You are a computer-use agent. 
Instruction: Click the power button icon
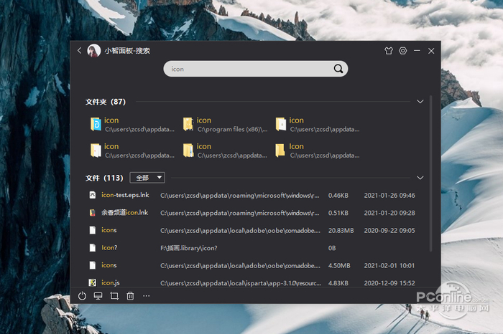[82, 296]
